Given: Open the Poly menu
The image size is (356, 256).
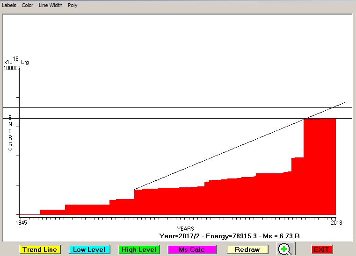Looking at the screenshot, I should click(x=73, y=5).
